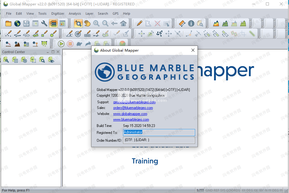This screenshot has width=289, height=193.
Task: Open data files with the folder icon
Action: coord(8,24)
